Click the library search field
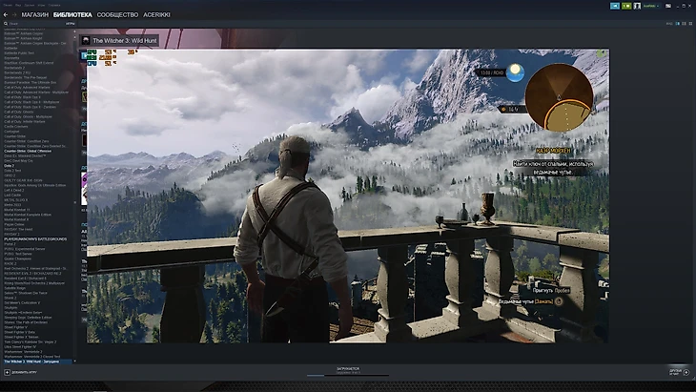 [35, 24]
